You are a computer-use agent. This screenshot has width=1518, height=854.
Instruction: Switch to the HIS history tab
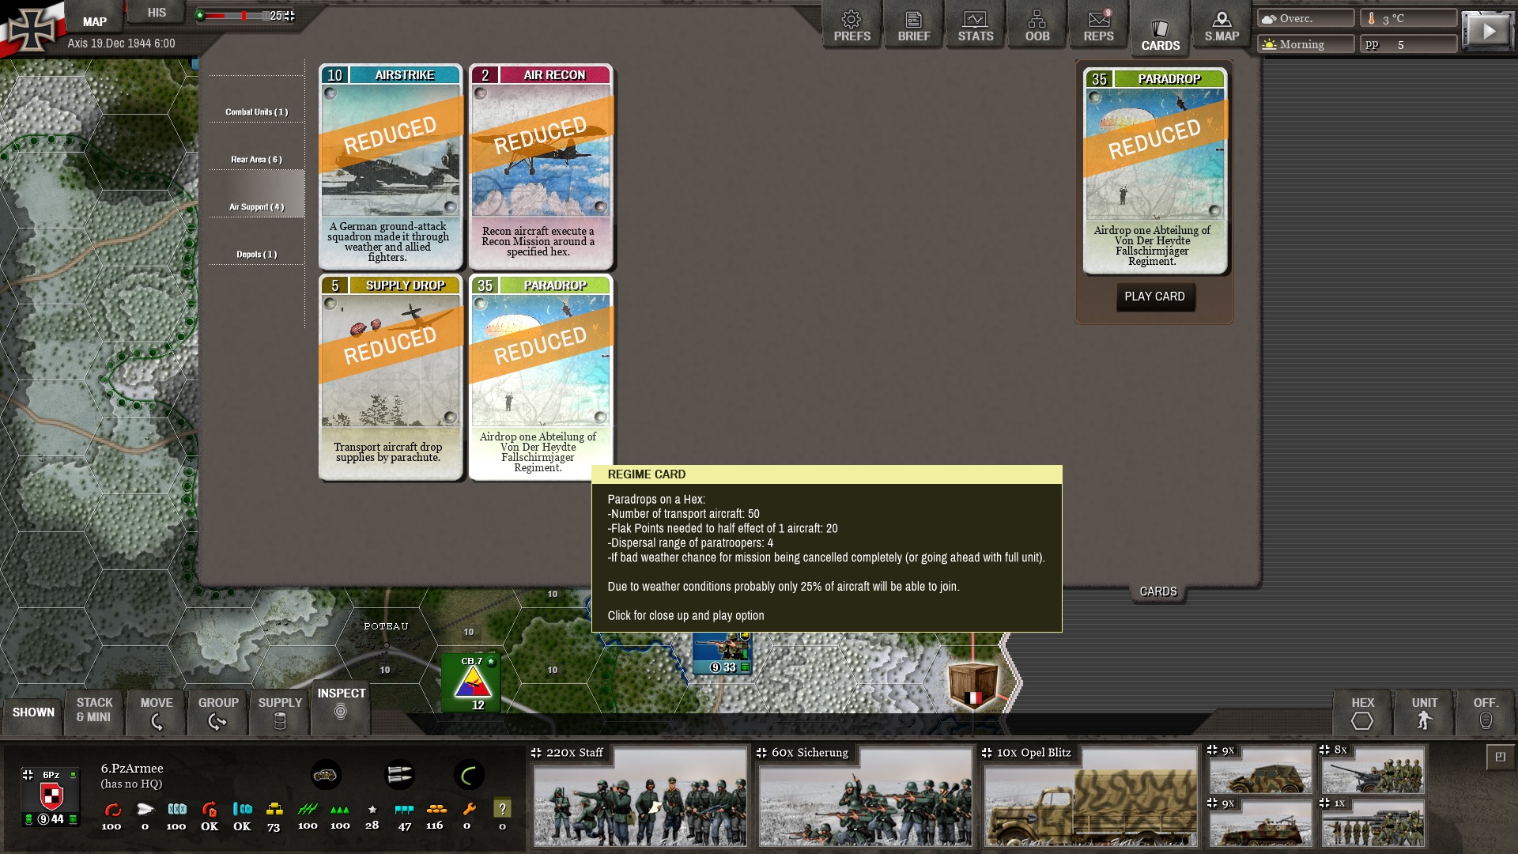[x=157, y=13]
